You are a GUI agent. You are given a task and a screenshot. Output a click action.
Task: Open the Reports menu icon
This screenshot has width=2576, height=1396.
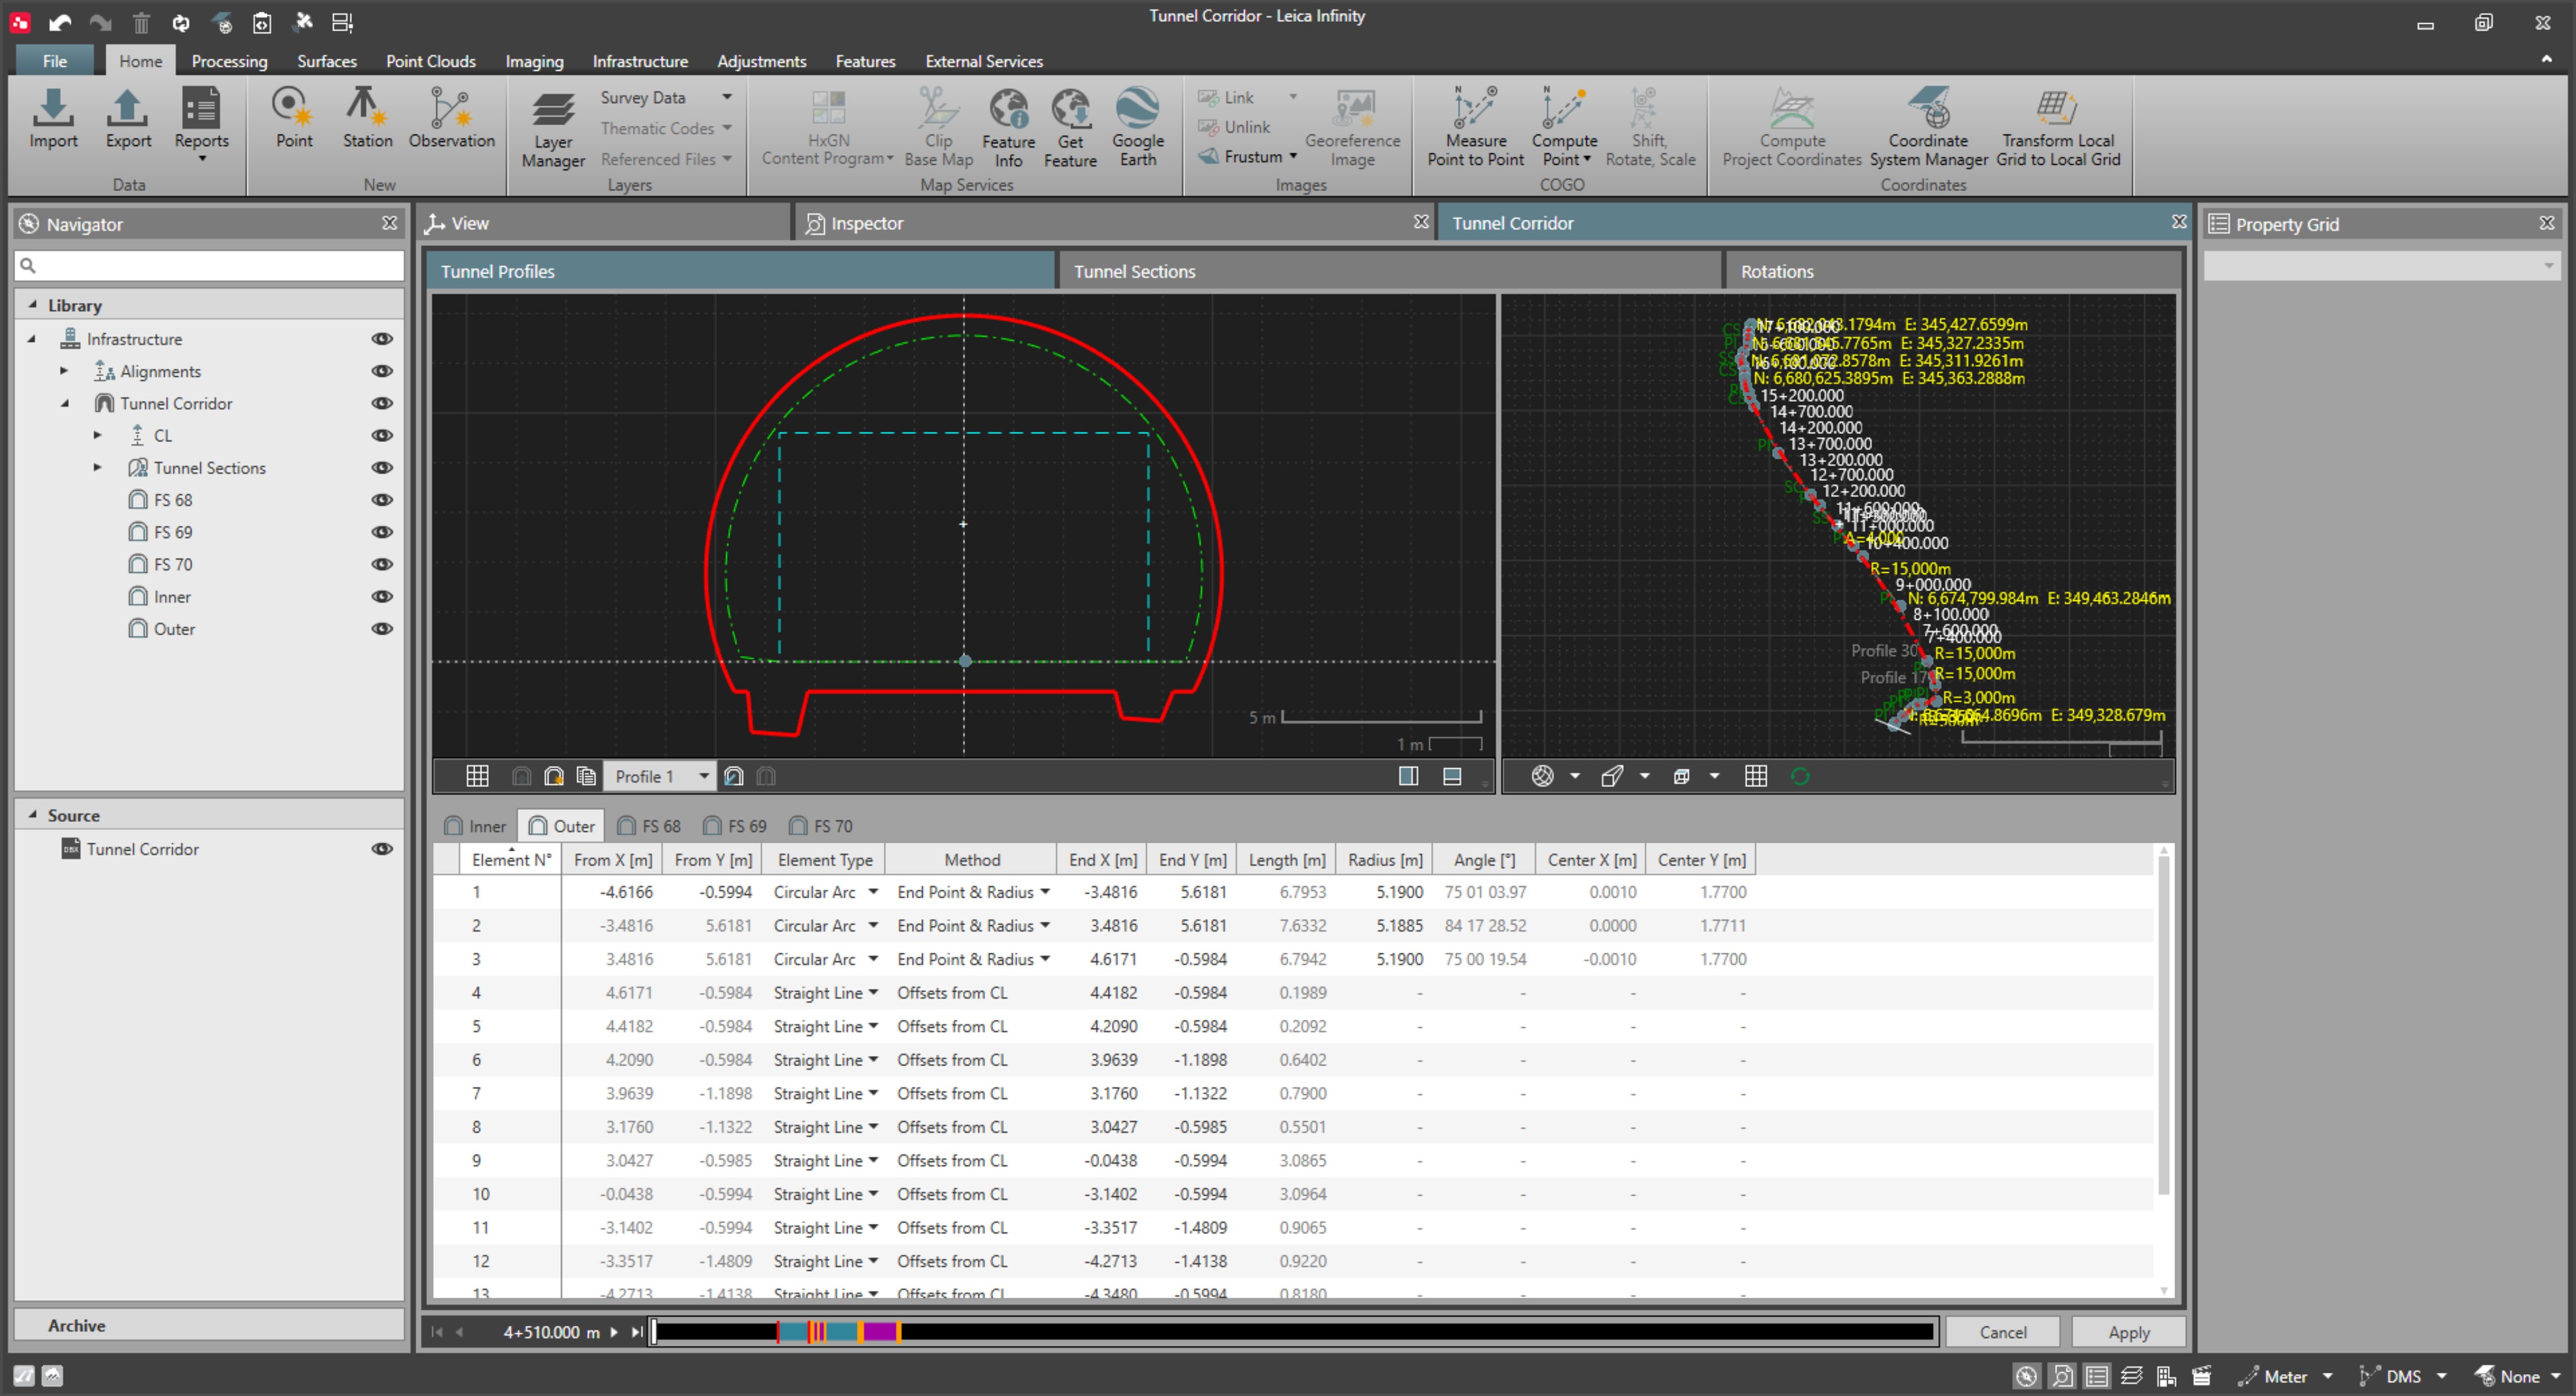tap(201, 123)
